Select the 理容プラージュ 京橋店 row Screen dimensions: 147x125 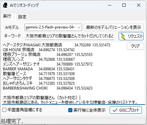coord(48,55)
